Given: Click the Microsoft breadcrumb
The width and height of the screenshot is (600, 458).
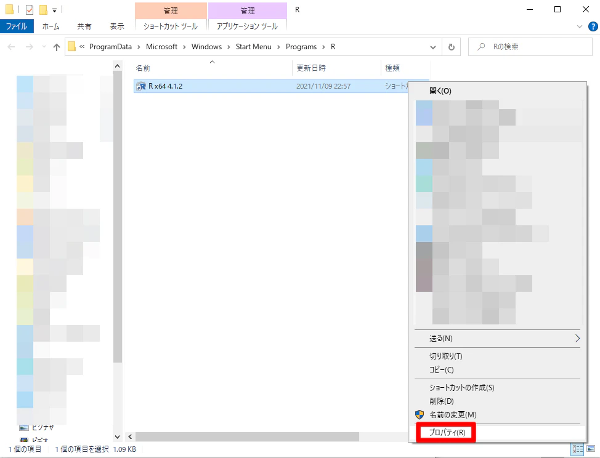Looking at the screenshot, I should pos(161,47).
